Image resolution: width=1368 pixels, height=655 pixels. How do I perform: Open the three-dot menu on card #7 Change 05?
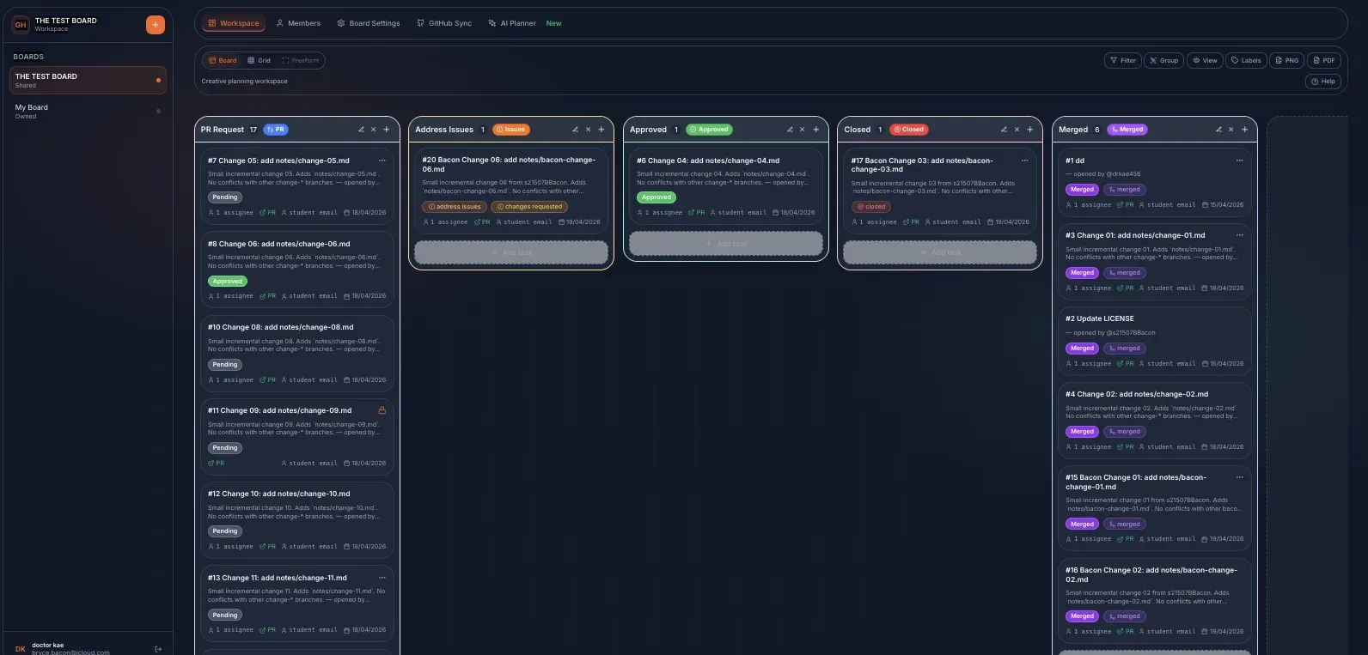coord(382,161)
